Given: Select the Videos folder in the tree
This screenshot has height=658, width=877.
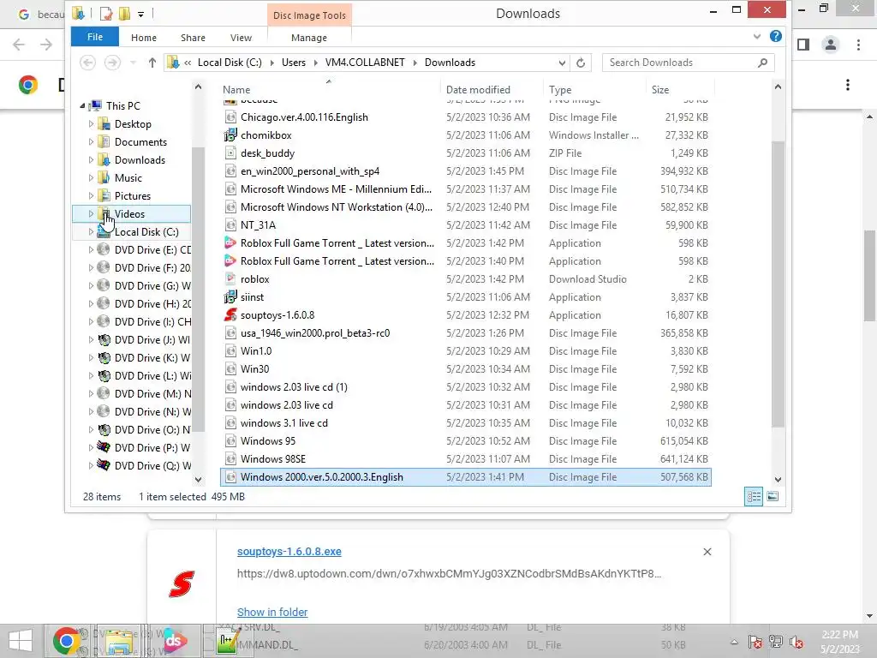Looking at the screenshot, I should coord(131,213).
